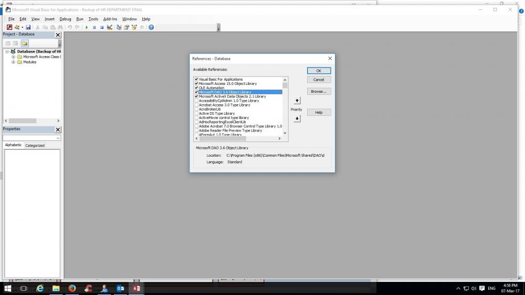Click the Toolbox toolbar icon
The height and width of the screenshot is (295, 525).
click(142, 27)
